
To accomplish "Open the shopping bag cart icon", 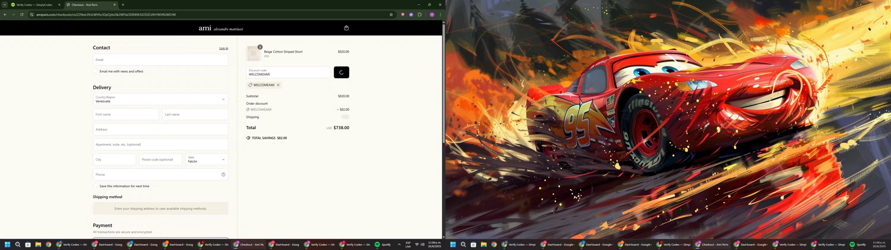I will pyautogui.click(x=346, y=28).
